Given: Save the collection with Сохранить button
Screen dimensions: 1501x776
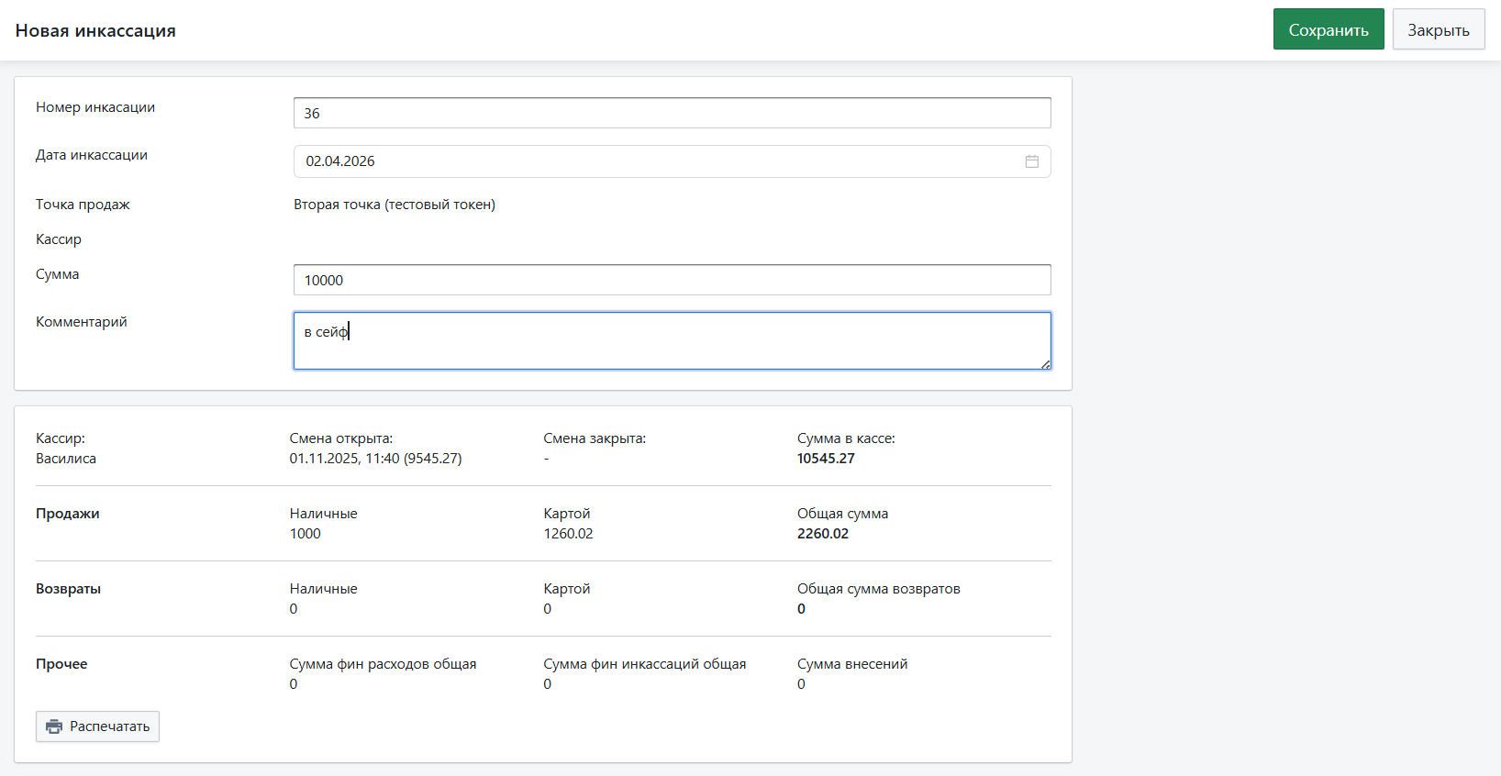Looking at the screenshot, I should (1328, 29).
